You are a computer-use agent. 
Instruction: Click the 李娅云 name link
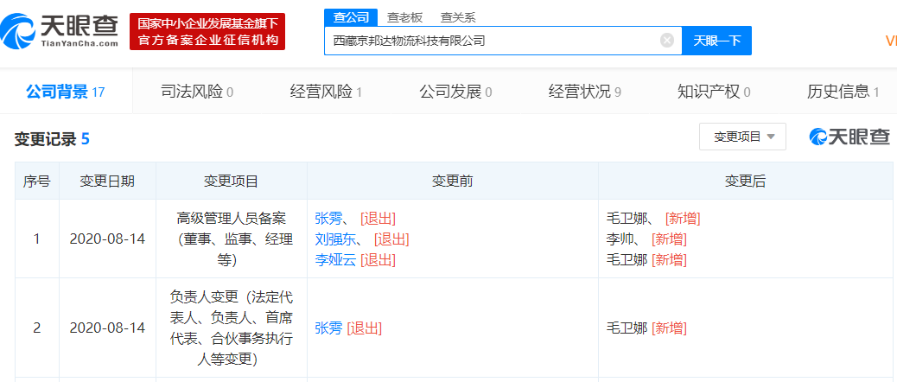pos(335,259)
